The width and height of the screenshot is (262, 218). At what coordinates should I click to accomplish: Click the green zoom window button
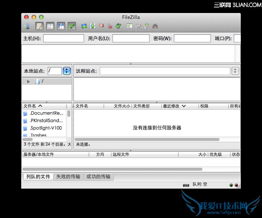coord(41,17)
